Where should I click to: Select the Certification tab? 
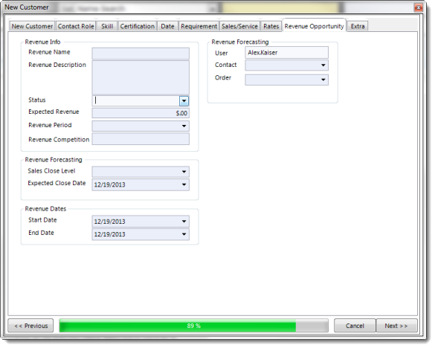[138, 26]
